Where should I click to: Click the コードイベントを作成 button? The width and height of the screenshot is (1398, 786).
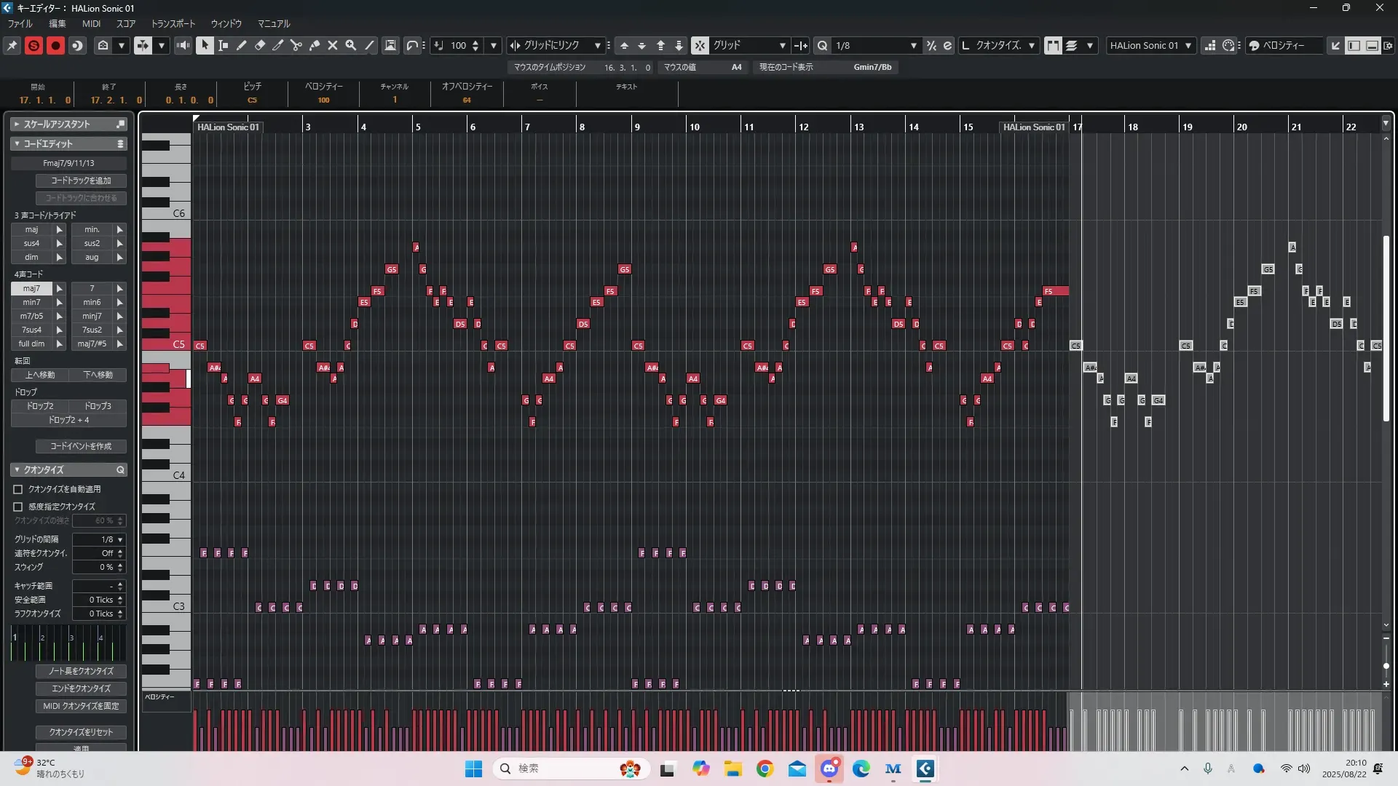[81, 446]
